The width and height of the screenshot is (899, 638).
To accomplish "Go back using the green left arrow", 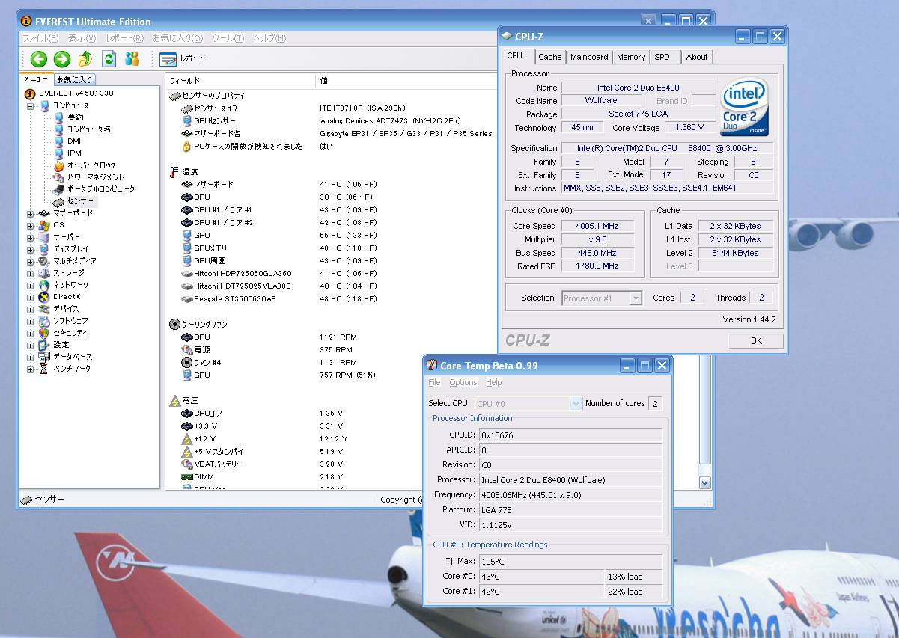I will coord(39,58).
